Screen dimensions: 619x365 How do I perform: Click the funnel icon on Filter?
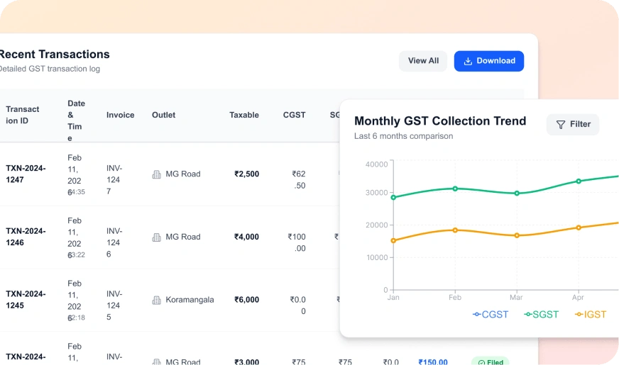point(561,125)
